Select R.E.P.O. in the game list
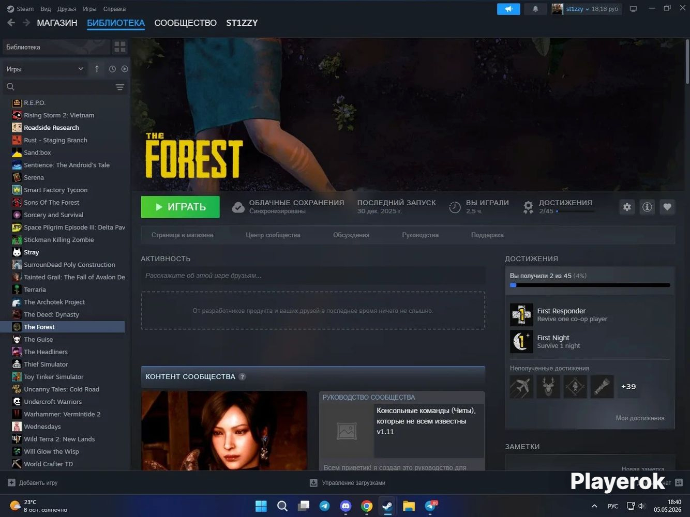Screen dimensions: 690x517 coord(63,103)
